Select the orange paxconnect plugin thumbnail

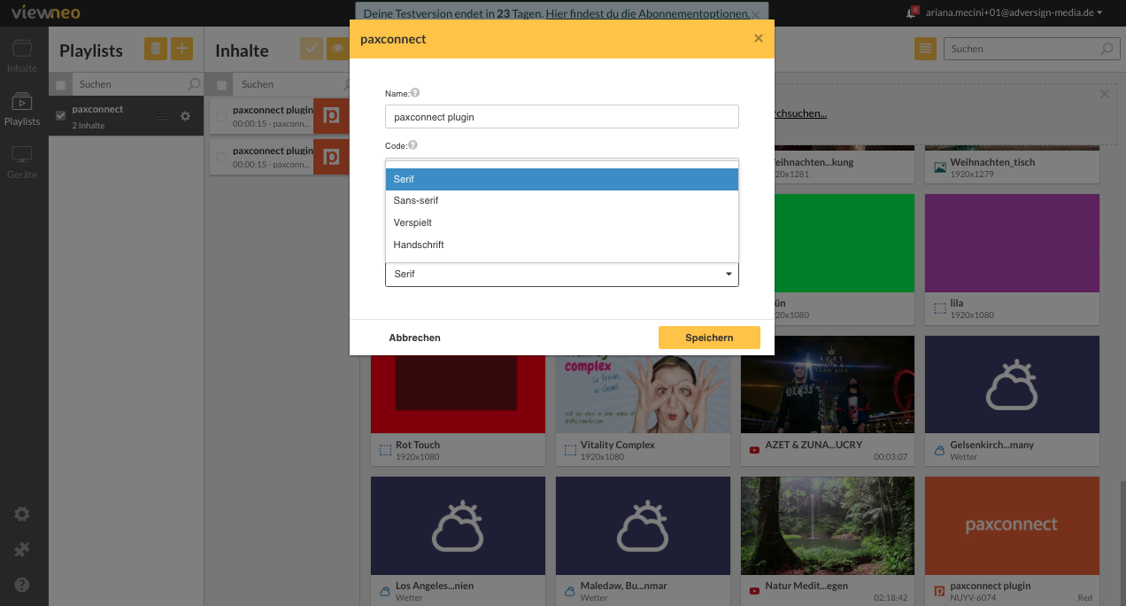tap(1012, 525)
